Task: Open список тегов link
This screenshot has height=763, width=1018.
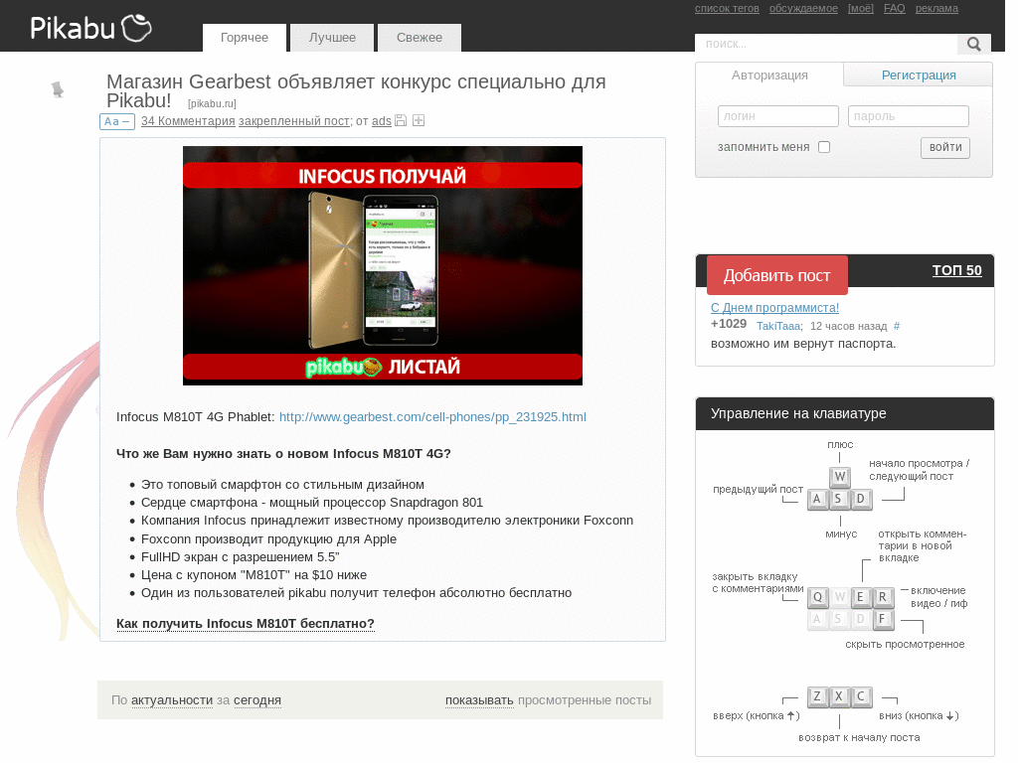Action: point(727,8)
